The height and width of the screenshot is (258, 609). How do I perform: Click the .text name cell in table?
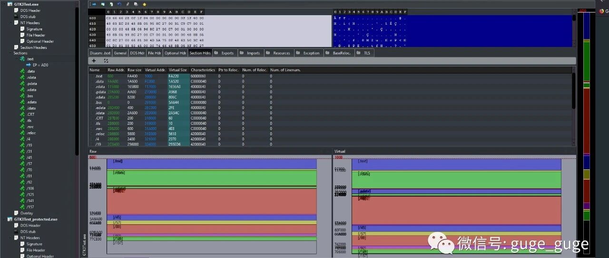click(x=99, y=76)
